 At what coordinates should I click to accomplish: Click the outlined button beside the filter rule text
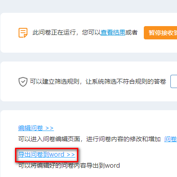174,81
